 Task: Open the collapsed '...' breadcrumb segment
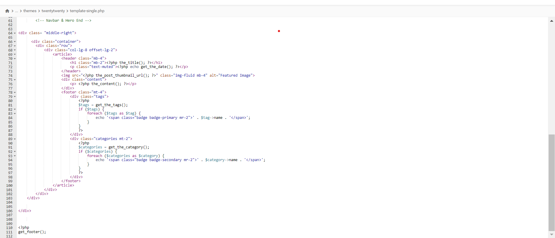17,11
